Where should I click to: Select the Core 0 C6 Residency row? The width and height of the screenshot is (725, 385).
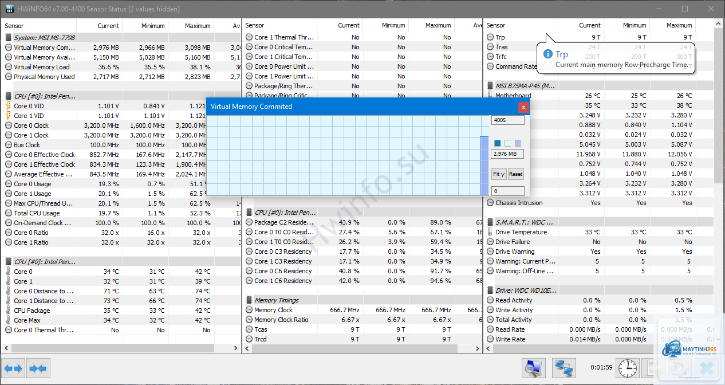point(363,271)
